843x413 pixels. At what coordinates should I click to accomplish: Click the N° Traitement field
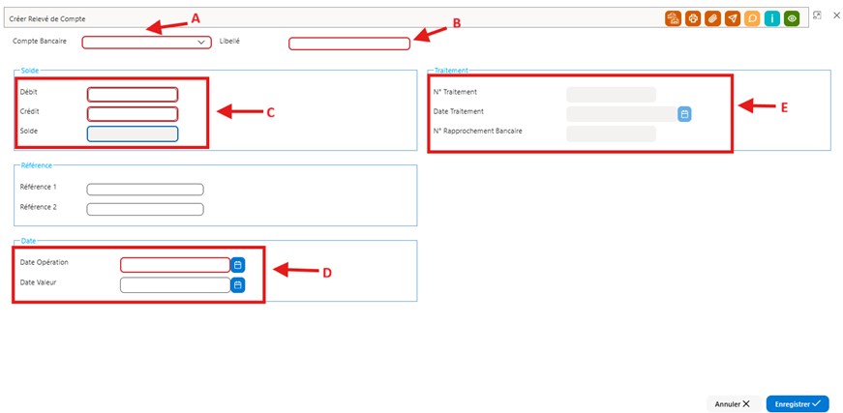pos(611,95)
